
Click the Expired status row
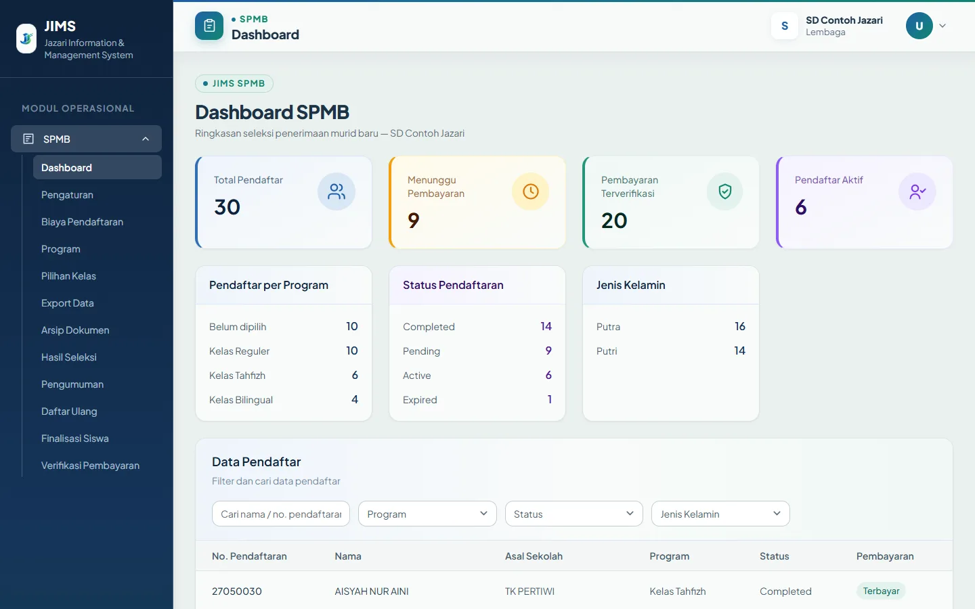click(477, 399)
